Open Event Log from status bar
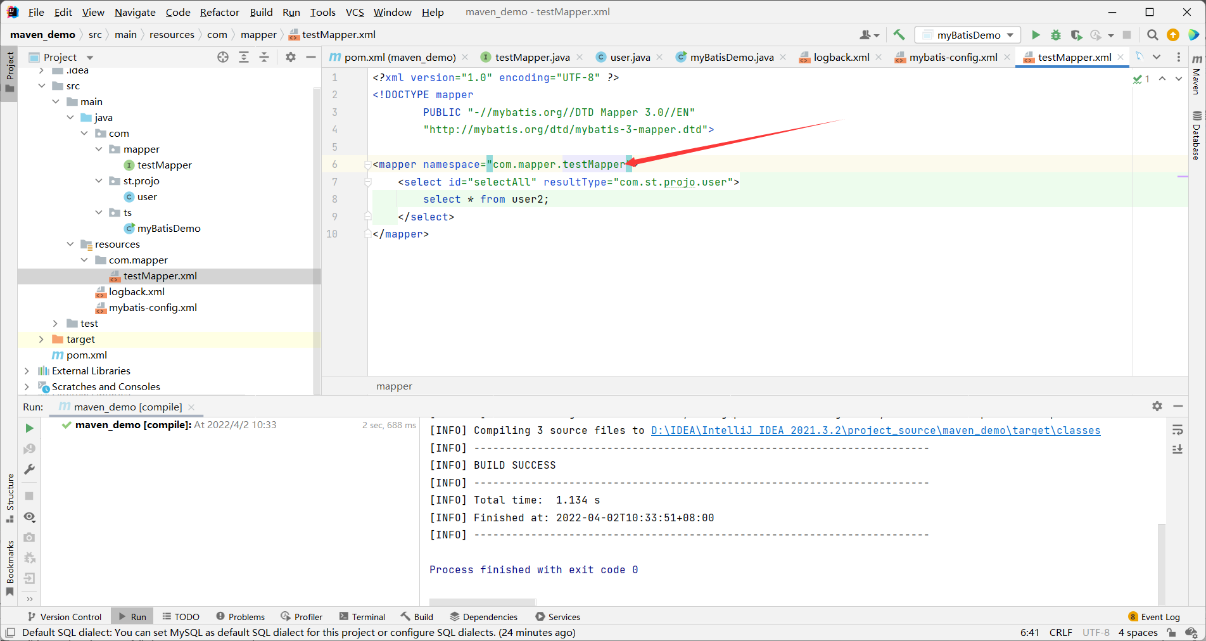This screenshot has width=1206, height=641. [x=1154, y=616]
